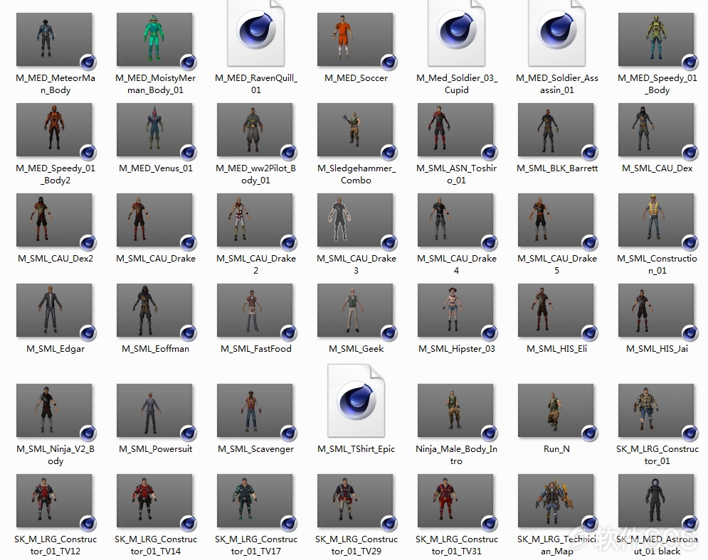Screen dimensions: 708x560
Task: Select the M_SML_Scavenger thumbnail
Action: click(x=255, y=410)
